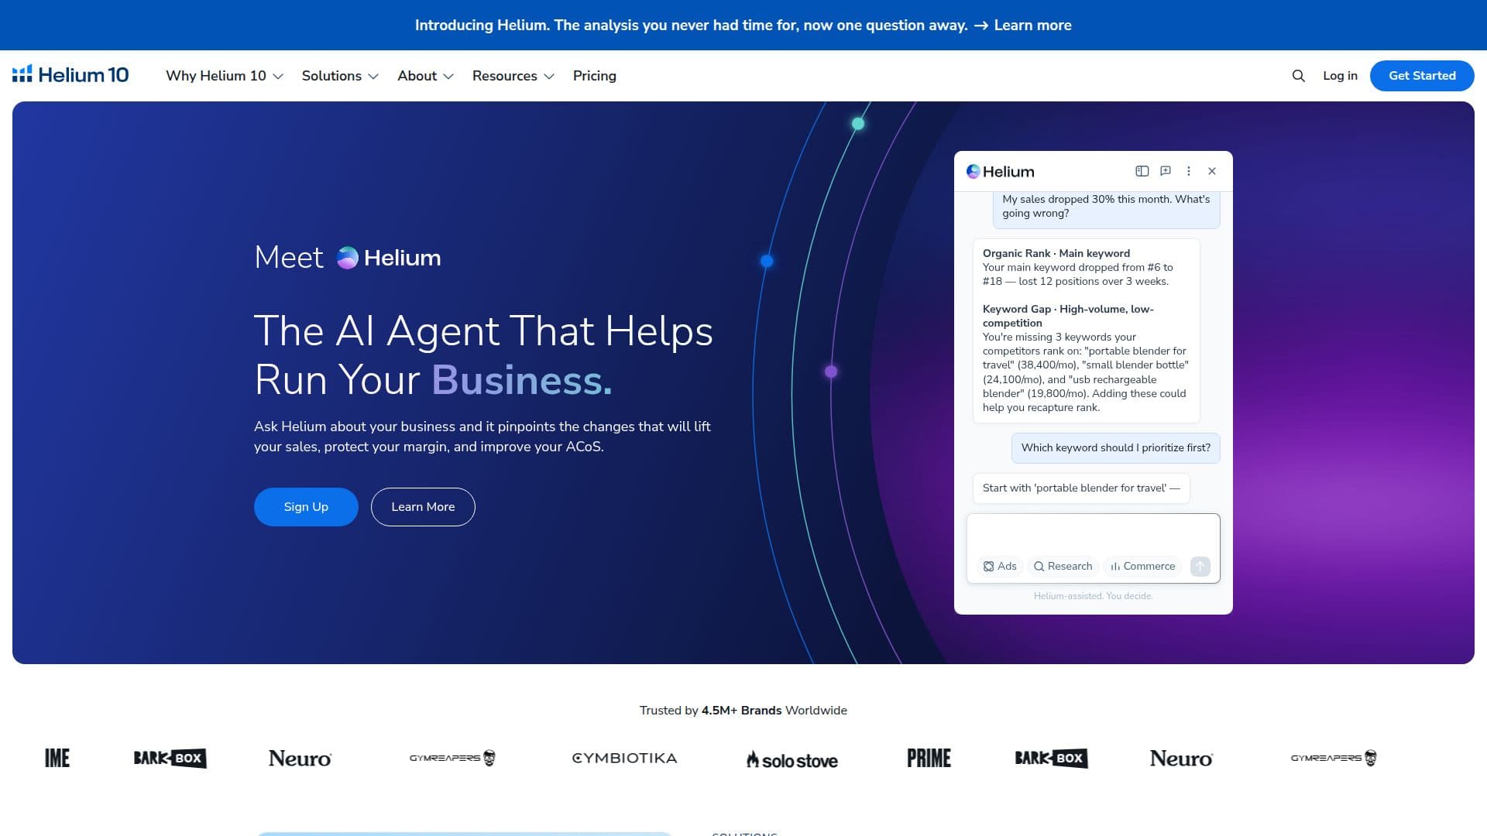This screenshot has width=1487, height=836.
Task: Select the Research chip in chat input
Action: tap(1063, 567)
